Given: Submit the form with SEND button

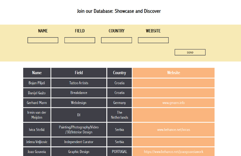Looking at the screenshot, I should [x=190, y=52].
